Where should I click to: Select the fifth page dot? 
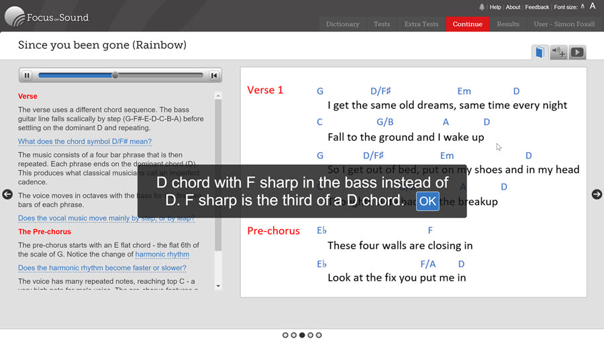click(x=319, y=336)
